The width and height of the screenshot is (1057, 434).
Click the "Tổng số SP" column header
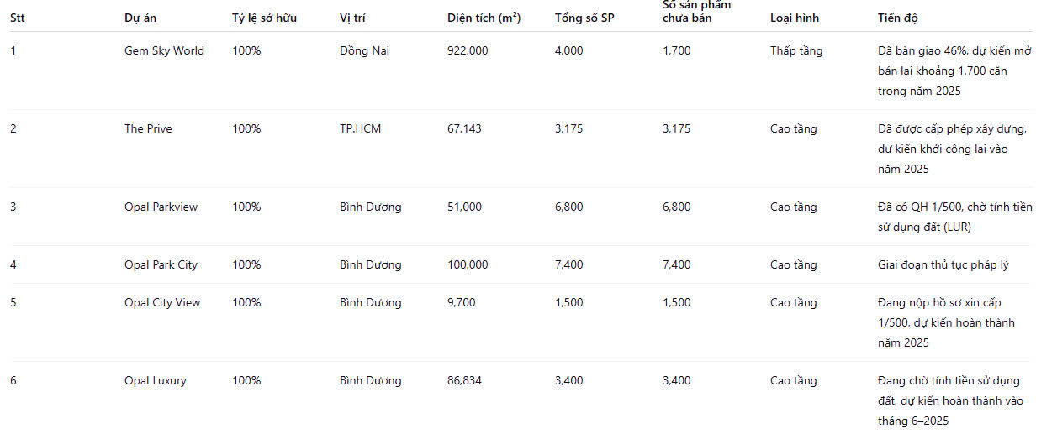(584, 18)
